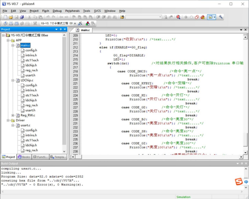Insert a breakpoint with the red circle
249x199 pixels.
186,17
